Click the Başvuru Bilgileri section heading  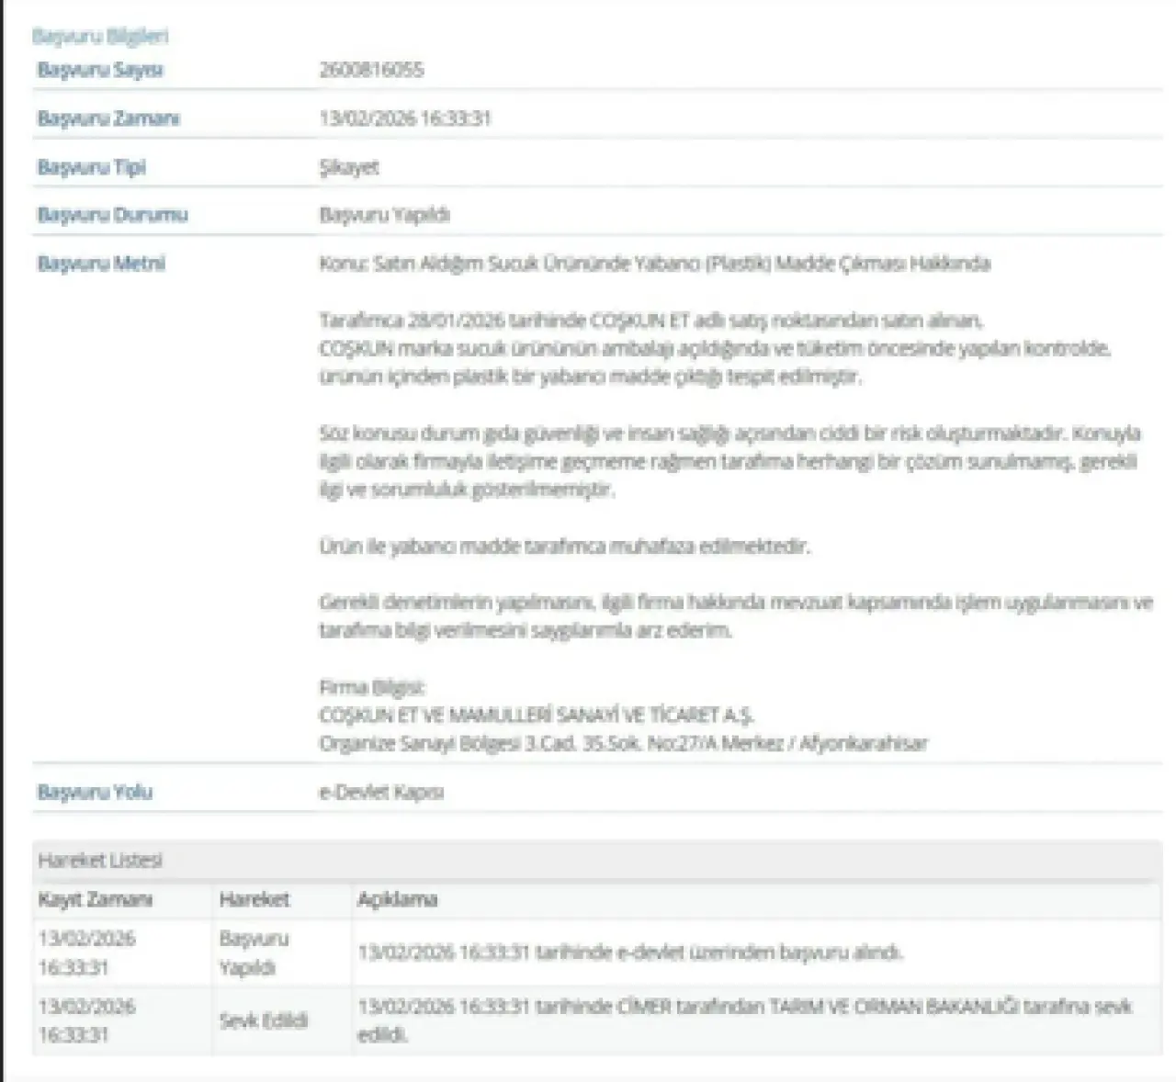(100, 37)
